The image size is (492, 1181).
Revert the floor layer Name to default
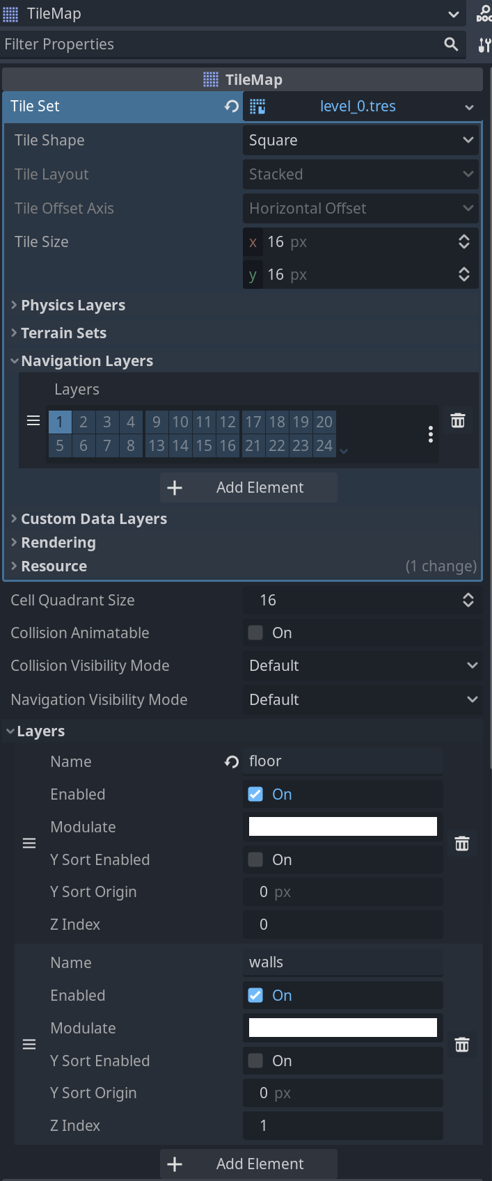point(230,761)
